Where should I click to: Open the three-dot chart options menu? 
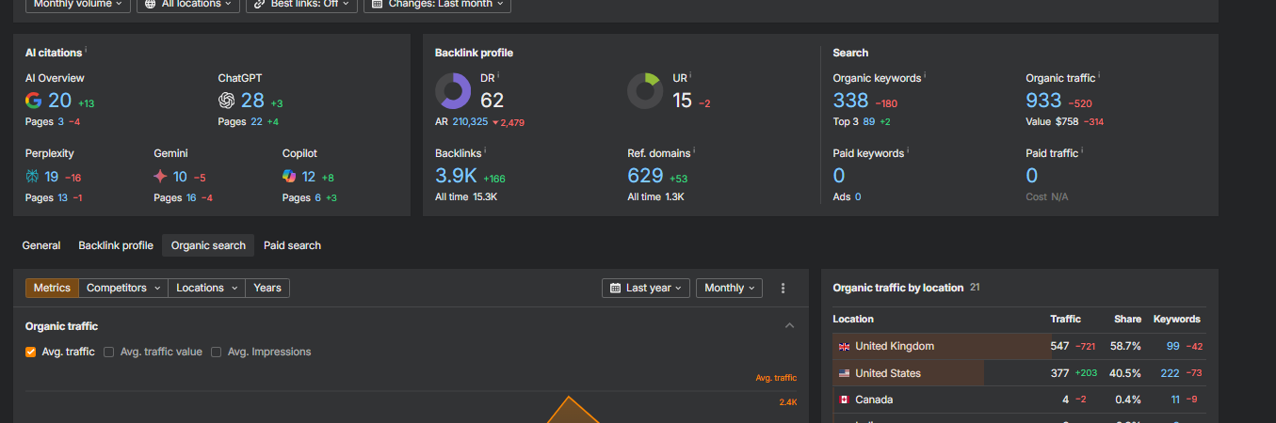point(783,289)
